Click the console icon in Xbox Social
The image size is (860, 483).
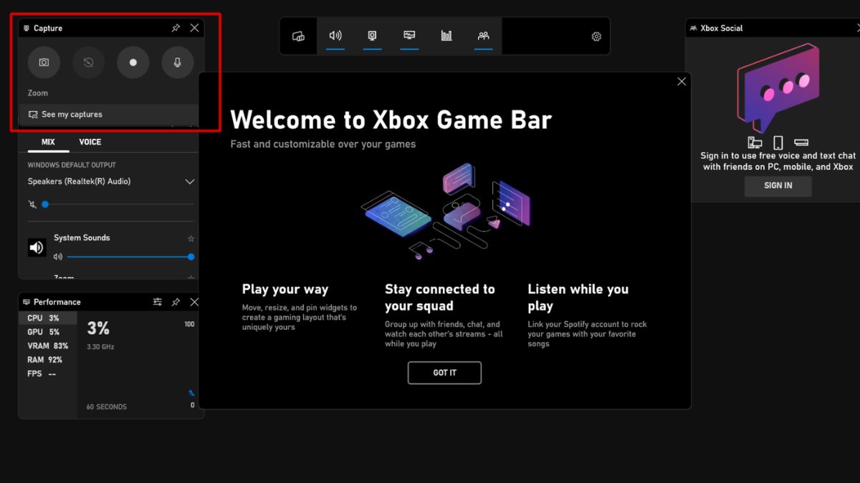point(801,142)
